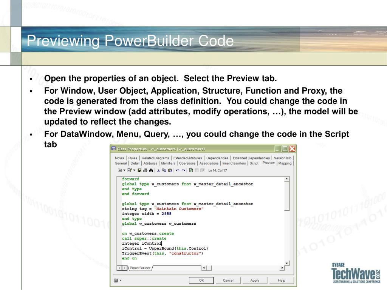
Task: Click code line 'integer iControl'
Action: (142, 244)
